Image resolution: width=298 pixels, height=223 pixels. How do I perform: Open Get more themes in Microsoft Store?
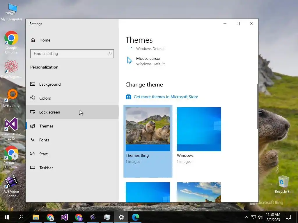166,97
